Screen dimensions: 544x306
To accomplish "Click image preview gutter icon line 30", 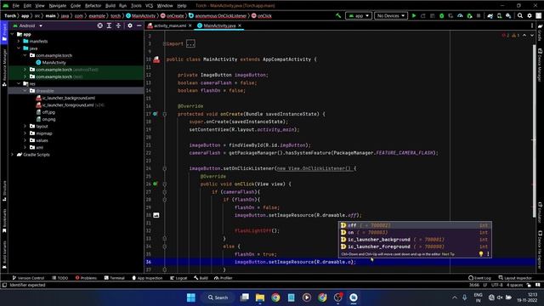I will [156, 215].
